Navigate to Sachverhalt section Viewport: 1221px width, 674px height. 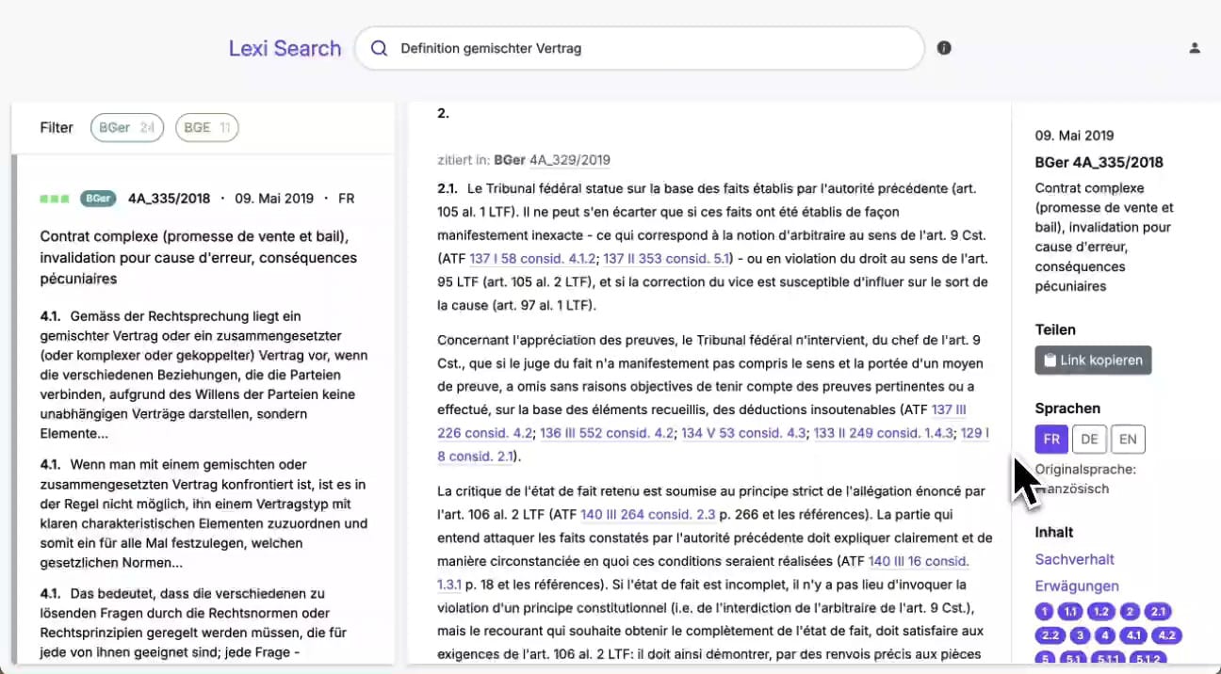tap(1074, 559)
